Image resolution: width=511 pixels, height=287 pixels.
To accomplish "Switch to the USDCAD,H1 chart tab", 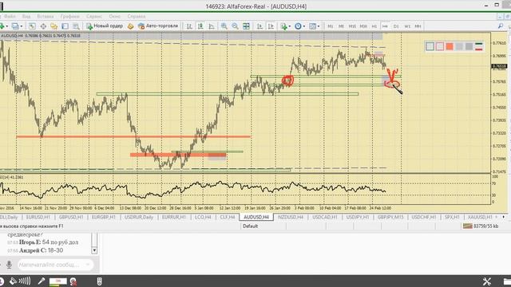I will click(325, 217).
